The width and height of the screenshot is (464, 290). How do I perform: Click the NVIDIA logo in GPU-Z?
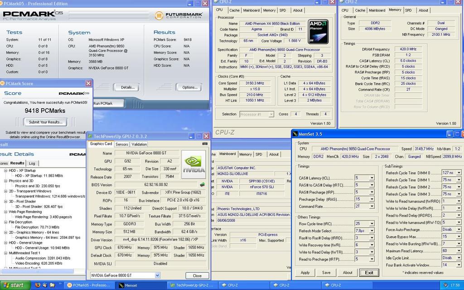click(193, 164)
